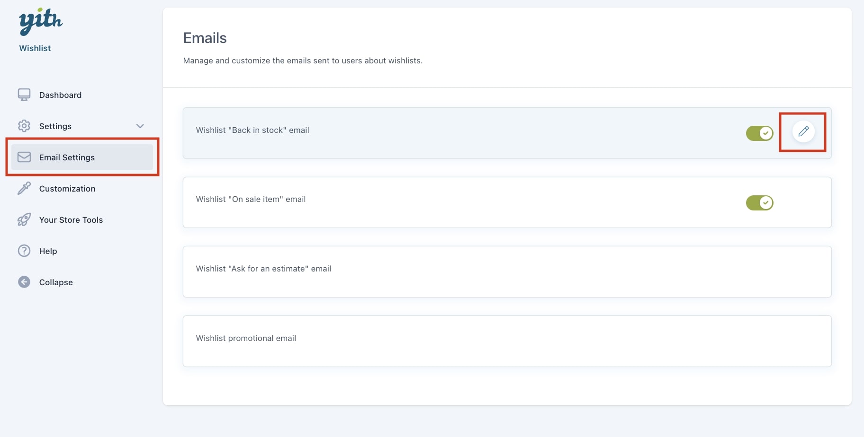
Task: Click the Settings gear icon
Action: [24, 126]
